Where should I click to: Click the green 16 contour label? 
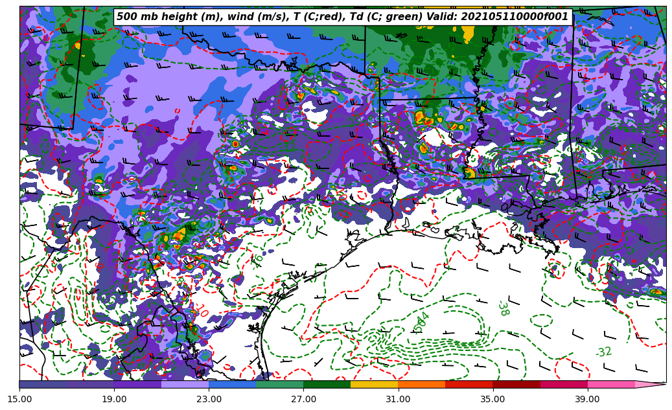tap(257, 260)
